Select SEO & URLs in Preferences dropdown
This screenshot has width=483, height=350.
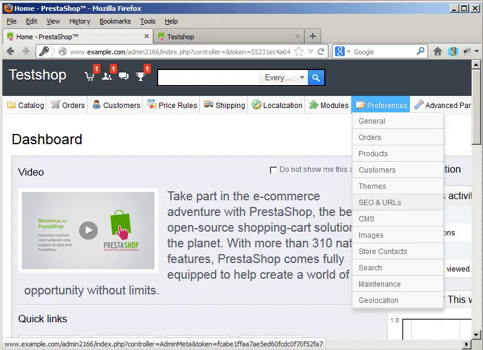pyautogui.click(x=398, y=203)
